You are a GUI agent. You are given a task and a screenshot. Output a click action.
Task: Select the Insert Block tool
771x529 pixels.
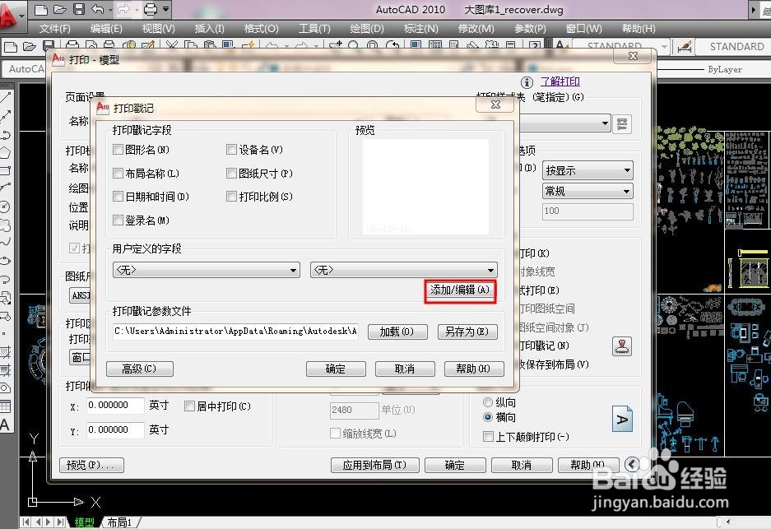pos(6,298)
